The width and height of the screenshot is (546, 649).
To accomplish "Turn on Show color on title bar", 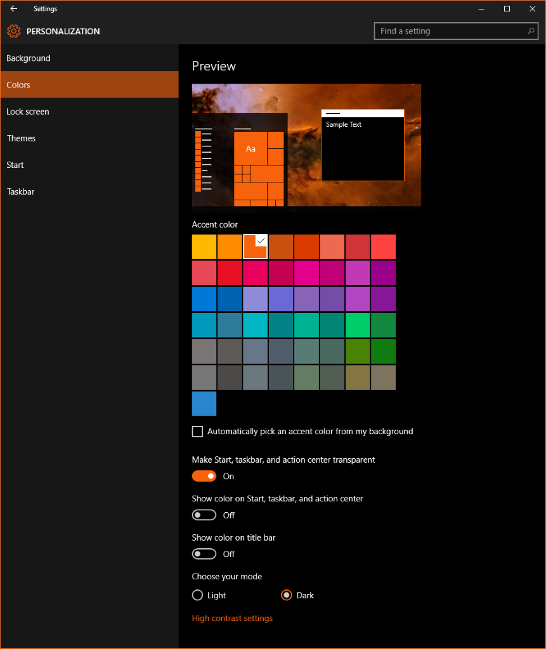I will pos(204,553).
